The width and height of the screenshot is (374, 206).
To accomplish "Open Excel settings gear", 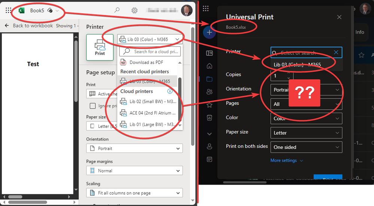I will point(134,10).
